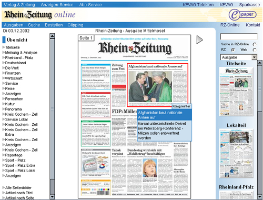Click overview list scrollbar thumb
This screenshot has width=263, height=200.
point(52,109)
